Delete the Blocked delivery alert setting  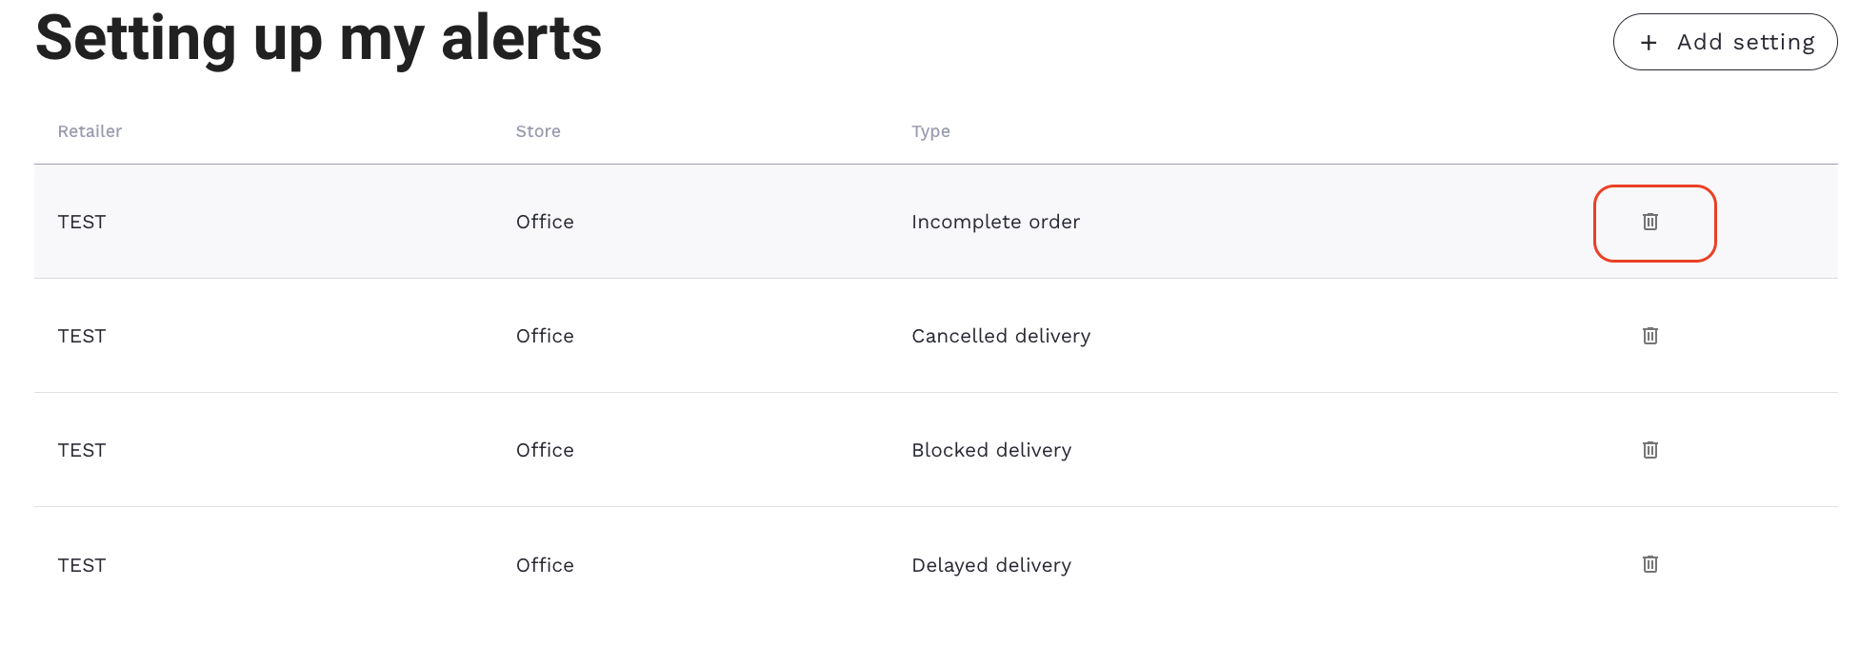[1650, 450]
